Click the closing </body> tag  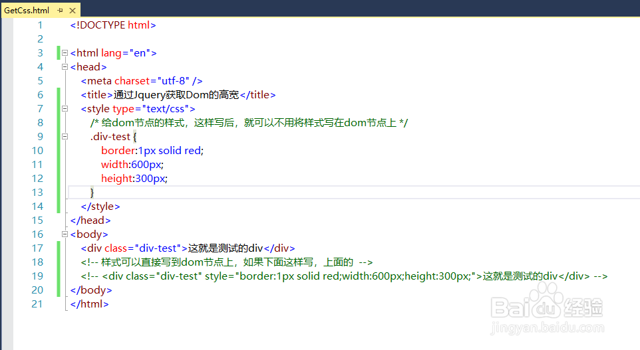point(91,290)
